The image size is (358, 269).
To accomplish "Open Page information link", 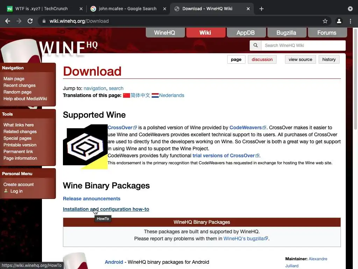I will coord(20,158).
